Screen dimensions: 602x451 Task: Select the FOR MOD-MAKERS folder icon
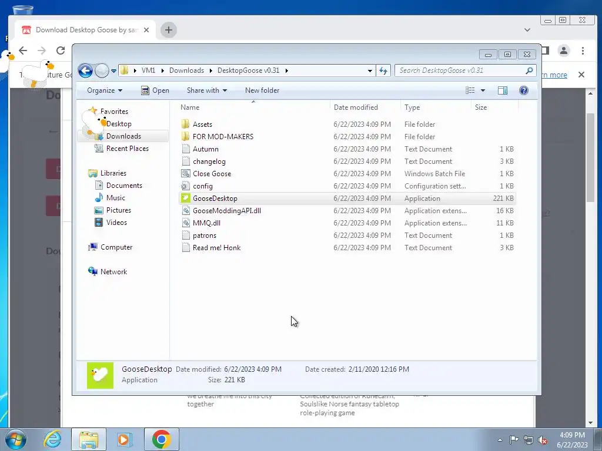185,136
